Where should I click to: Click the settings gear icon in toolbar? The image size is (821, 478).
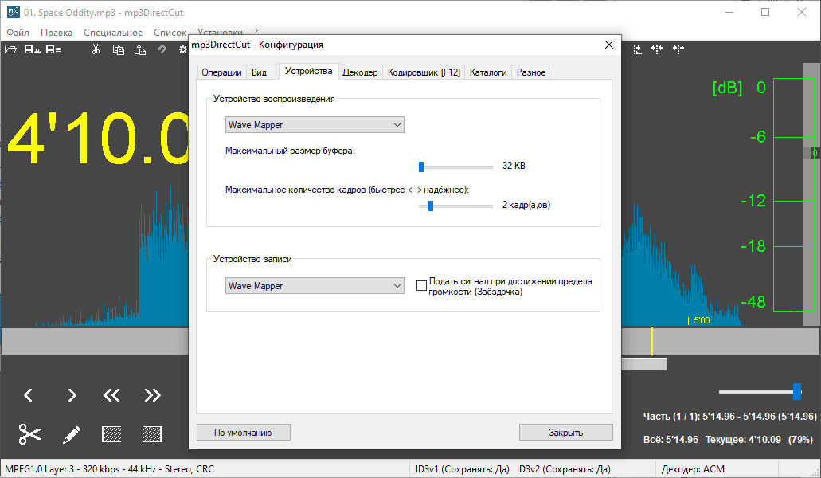coord(182,49)
